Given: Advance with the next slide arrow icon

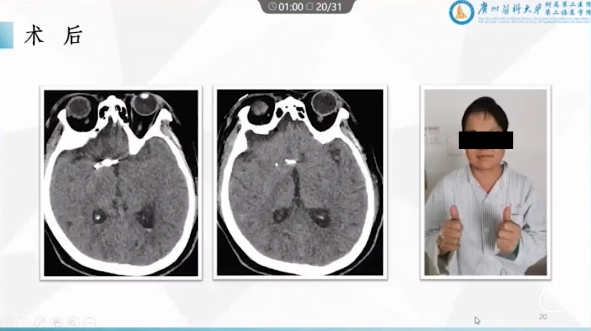Looking at the screenshot, I should coord(23,322).
